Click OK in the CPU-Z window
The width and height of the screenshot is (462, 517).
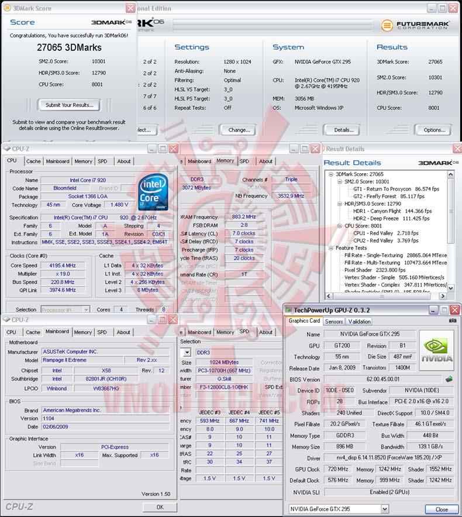coord(160,507)
